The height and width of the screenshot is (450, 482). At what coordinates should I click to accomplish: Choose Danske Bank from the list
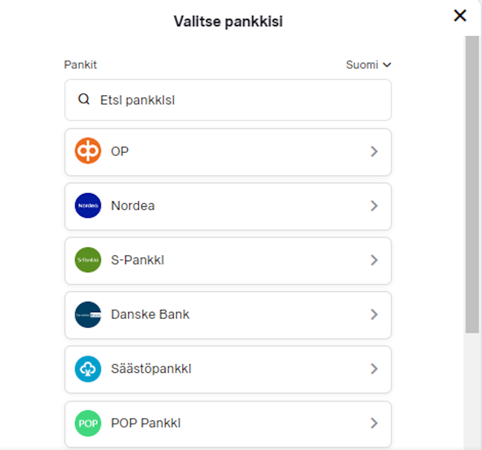point(228,315)
